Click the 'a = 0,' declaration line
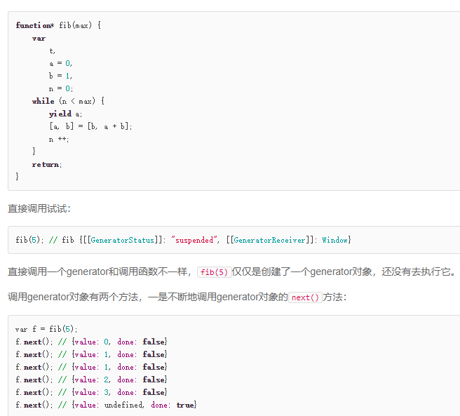The width and height of the screenshot is (460, 416). [60, 63]
